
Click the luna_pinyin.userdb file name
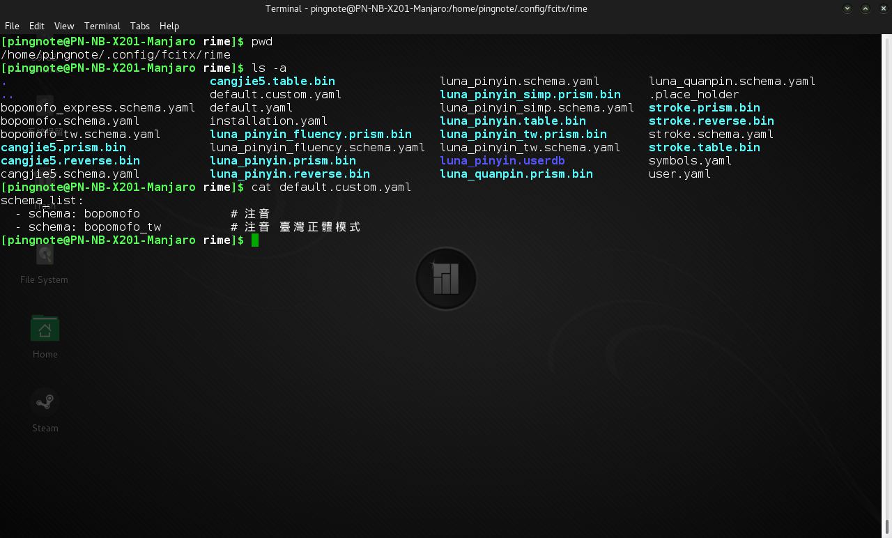[x=502, y=161]
